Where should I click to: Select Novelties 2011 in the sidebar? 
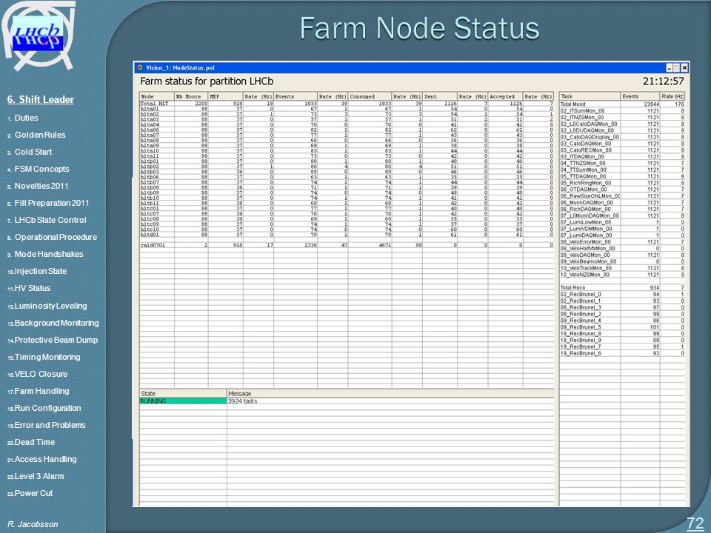(x=41, y=186)
